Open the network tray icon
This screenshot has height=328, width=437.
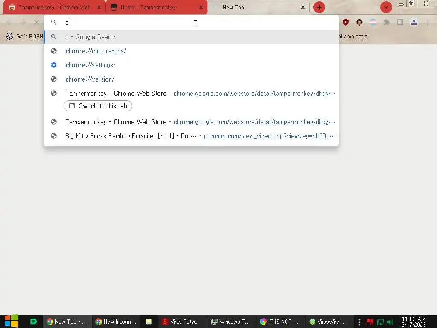pyautogui.click(x=380, y=322)
